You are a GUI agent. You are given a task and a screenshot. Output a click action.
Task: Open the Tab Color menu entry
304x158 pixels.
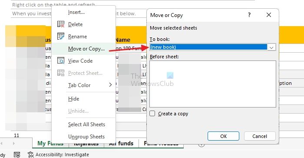tap(79, 85)
